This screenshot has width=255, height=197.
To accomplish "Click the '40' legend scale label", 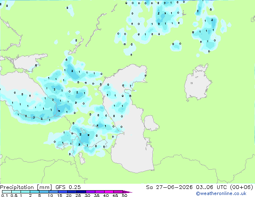I will [x=106, y=195].
